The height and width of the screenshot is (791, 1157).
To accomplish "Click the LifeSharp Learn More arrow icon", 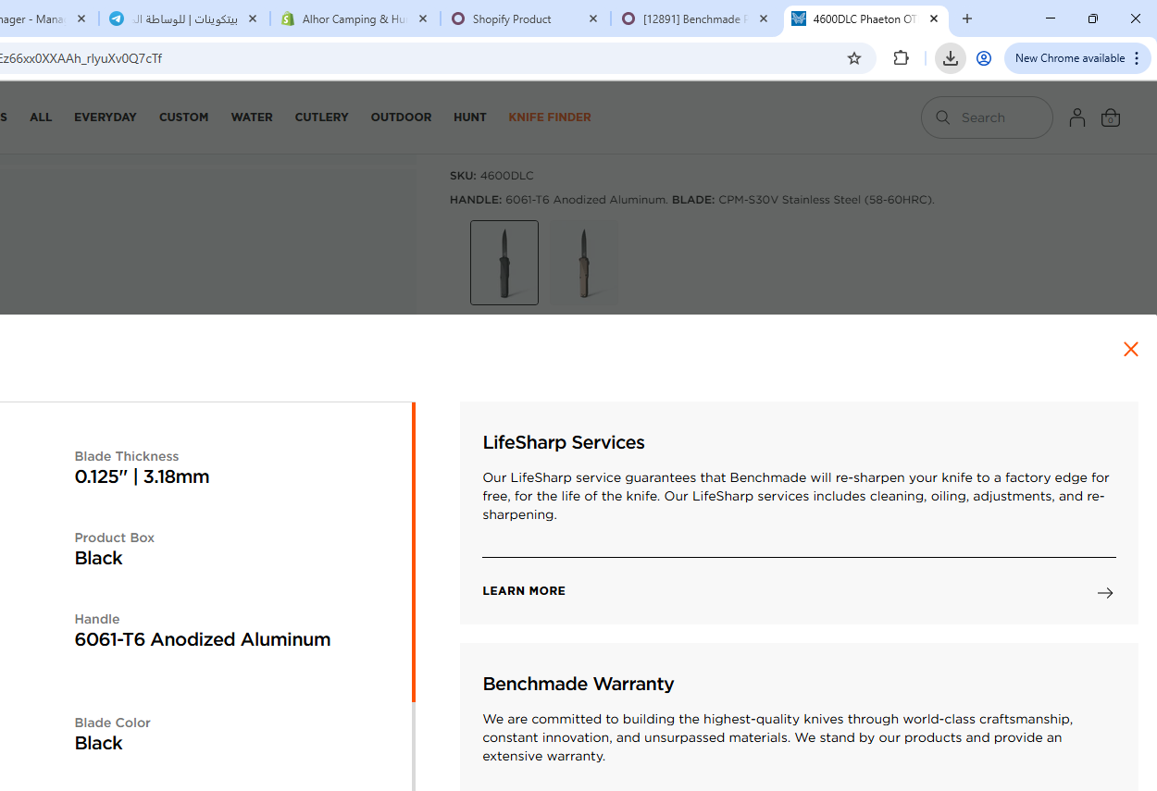I will click(x=1105, y=592).
